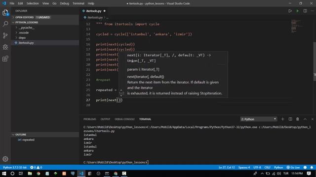This screenshot has width=316, height=177.
Task: Open the Explorer view in activity bar
Action: tap(5, 13)
